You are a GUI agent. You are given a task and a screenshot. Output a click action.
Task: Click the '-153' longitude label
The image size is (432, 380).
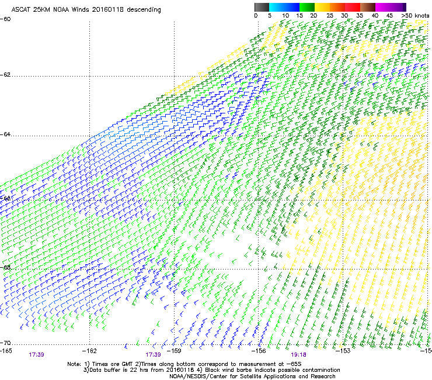point(343,351)
